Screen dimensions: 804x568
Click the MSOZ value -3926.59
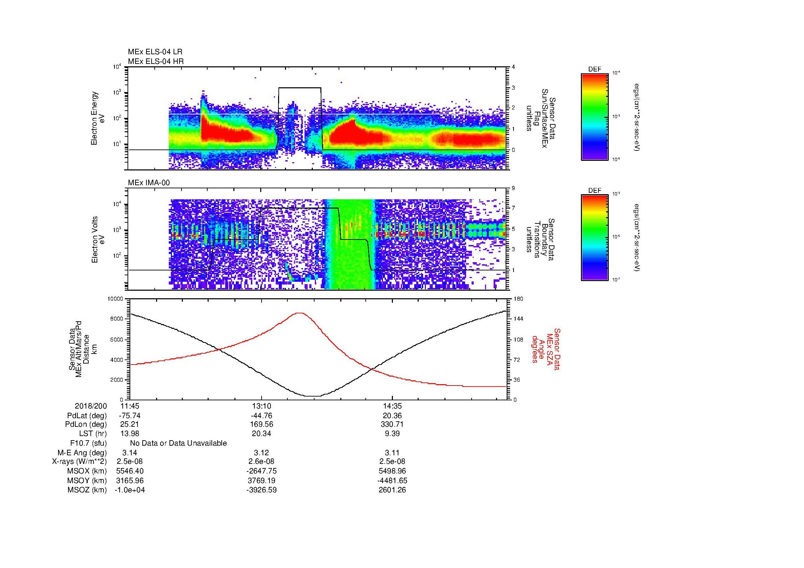click(x=261, y=490)
